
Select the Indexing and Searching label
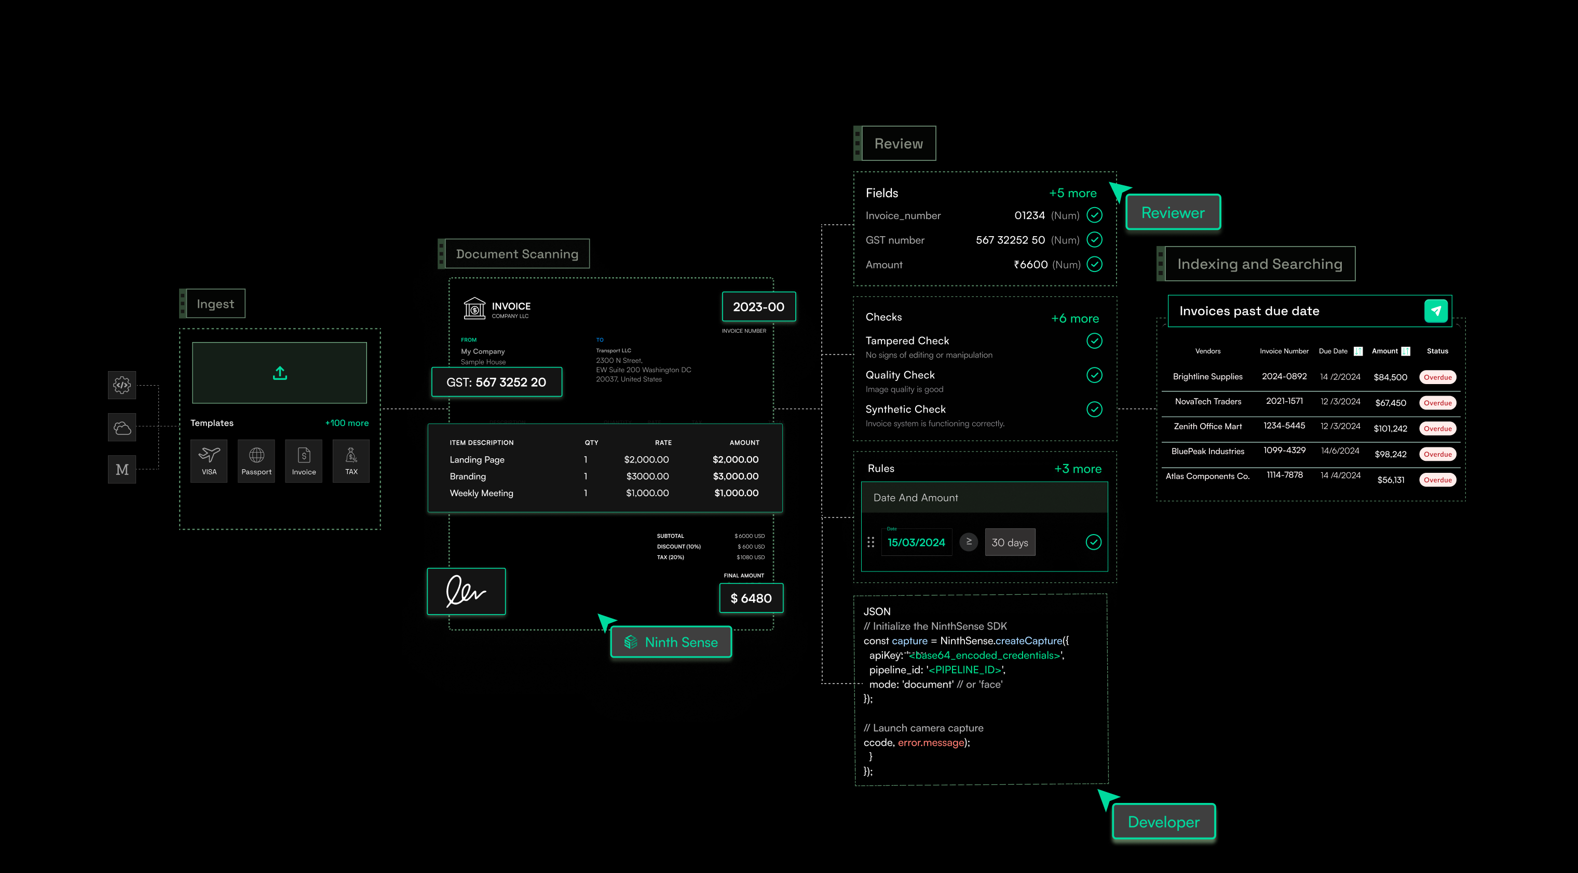pos(1259,264)
